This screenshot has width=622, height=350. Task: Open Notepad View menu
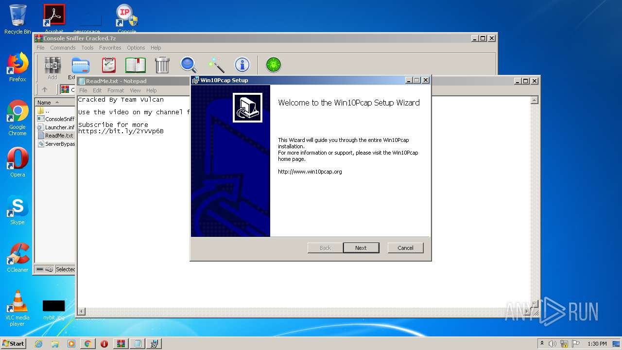coord(135,90)
